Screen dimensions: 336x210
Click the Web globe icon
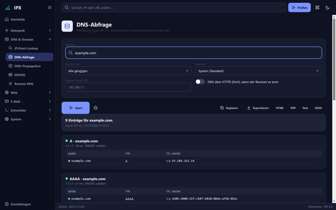tap(7, 92)
